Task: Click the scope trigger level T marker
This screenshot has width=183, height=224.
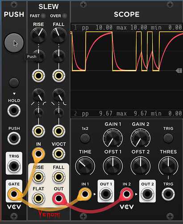Action: click(x=179, y=70)
